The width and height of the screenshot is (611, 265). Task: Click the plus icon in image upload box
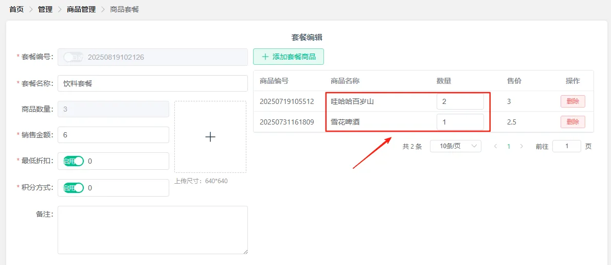click(210, 137)
